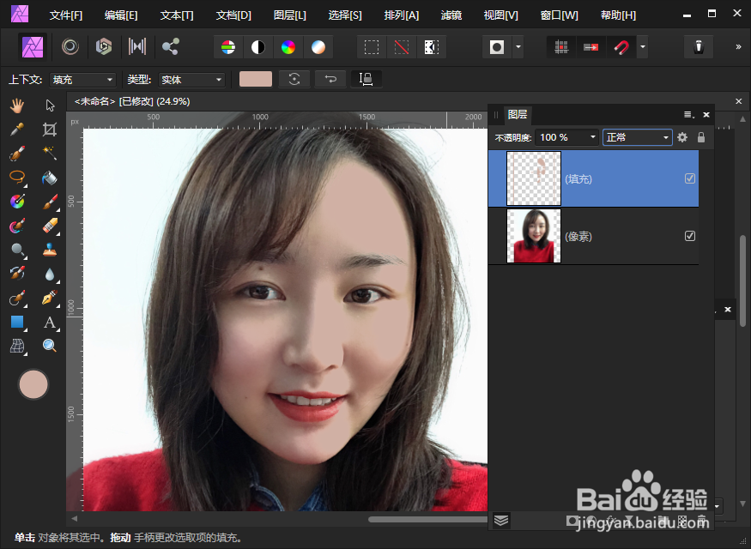Viewport: 751px width, 549px height.
Task: Apply Auto White Balance
Action: 318,47
